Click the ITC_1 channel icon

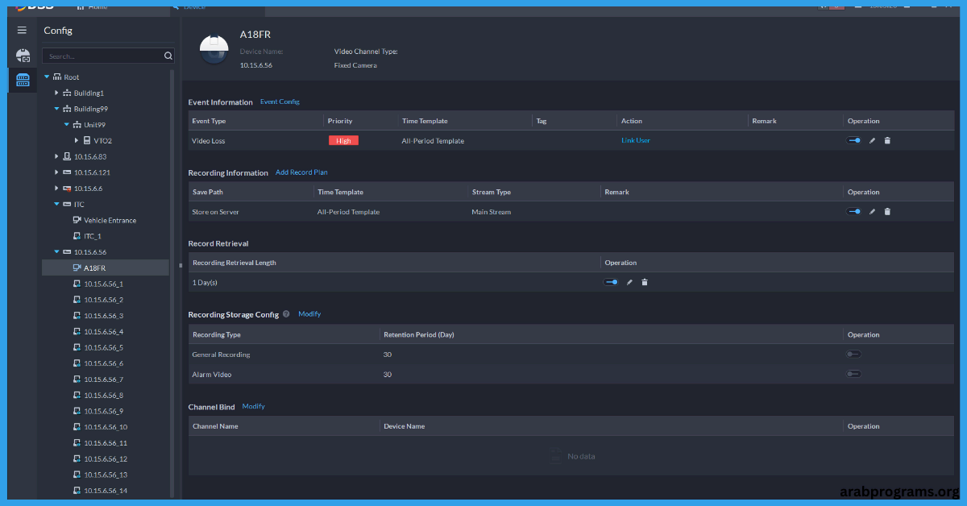click(77, 236)
